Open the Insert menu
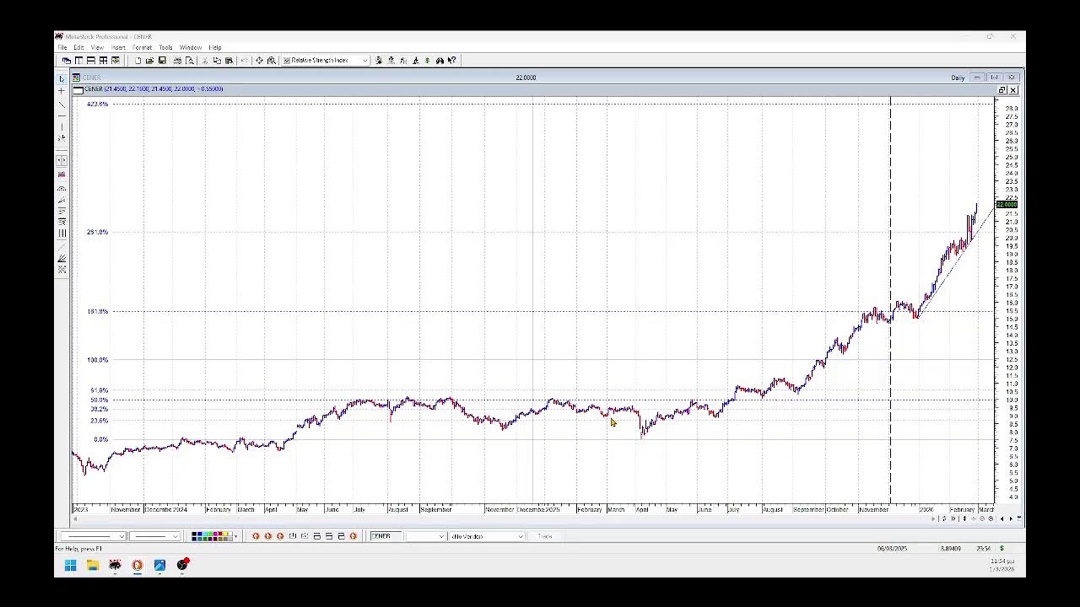Image resolution: width=1080 pixels, height=607 pixels. (x=118, y=48)
